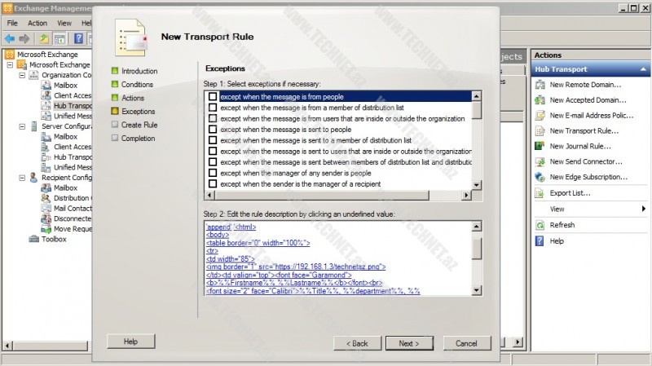The image size is (652, 366).
Task: Click the exceptions list horizontal scrollbar
Action: [x=322, y=195]
